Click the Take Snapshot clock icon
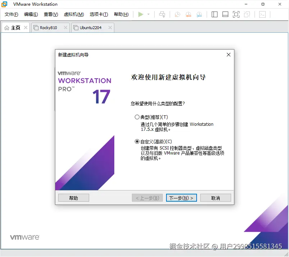289x257 pixels. [x=177, y=14]
